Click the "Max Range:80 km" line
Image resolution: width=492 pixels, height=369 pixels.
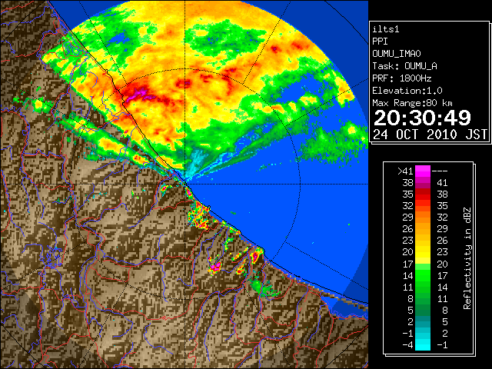tap(412, 103)
